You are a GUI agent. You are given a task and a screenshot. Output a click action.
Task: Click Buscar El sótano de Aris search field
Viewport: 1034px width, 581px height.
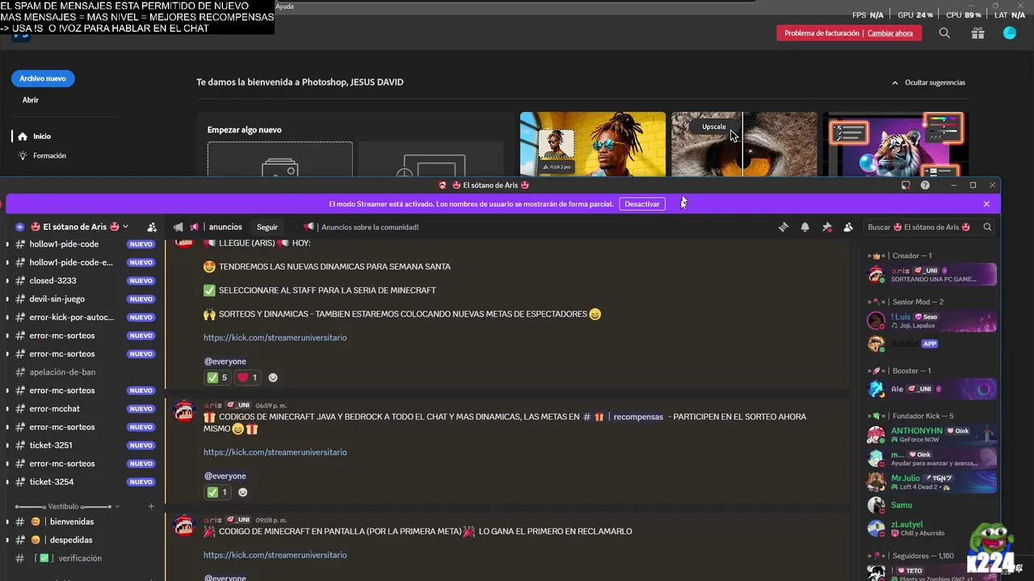point(929,228)
